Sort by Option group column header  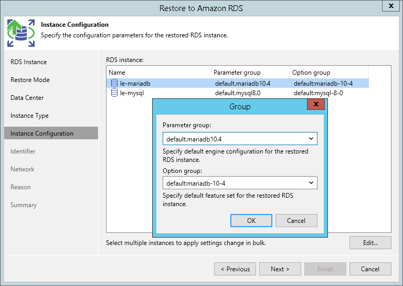[329, 73]
